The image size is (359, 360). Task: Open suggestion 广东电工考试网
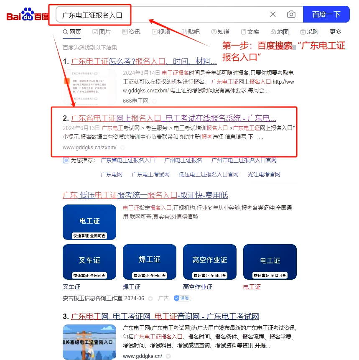click(x=150, y=174)
